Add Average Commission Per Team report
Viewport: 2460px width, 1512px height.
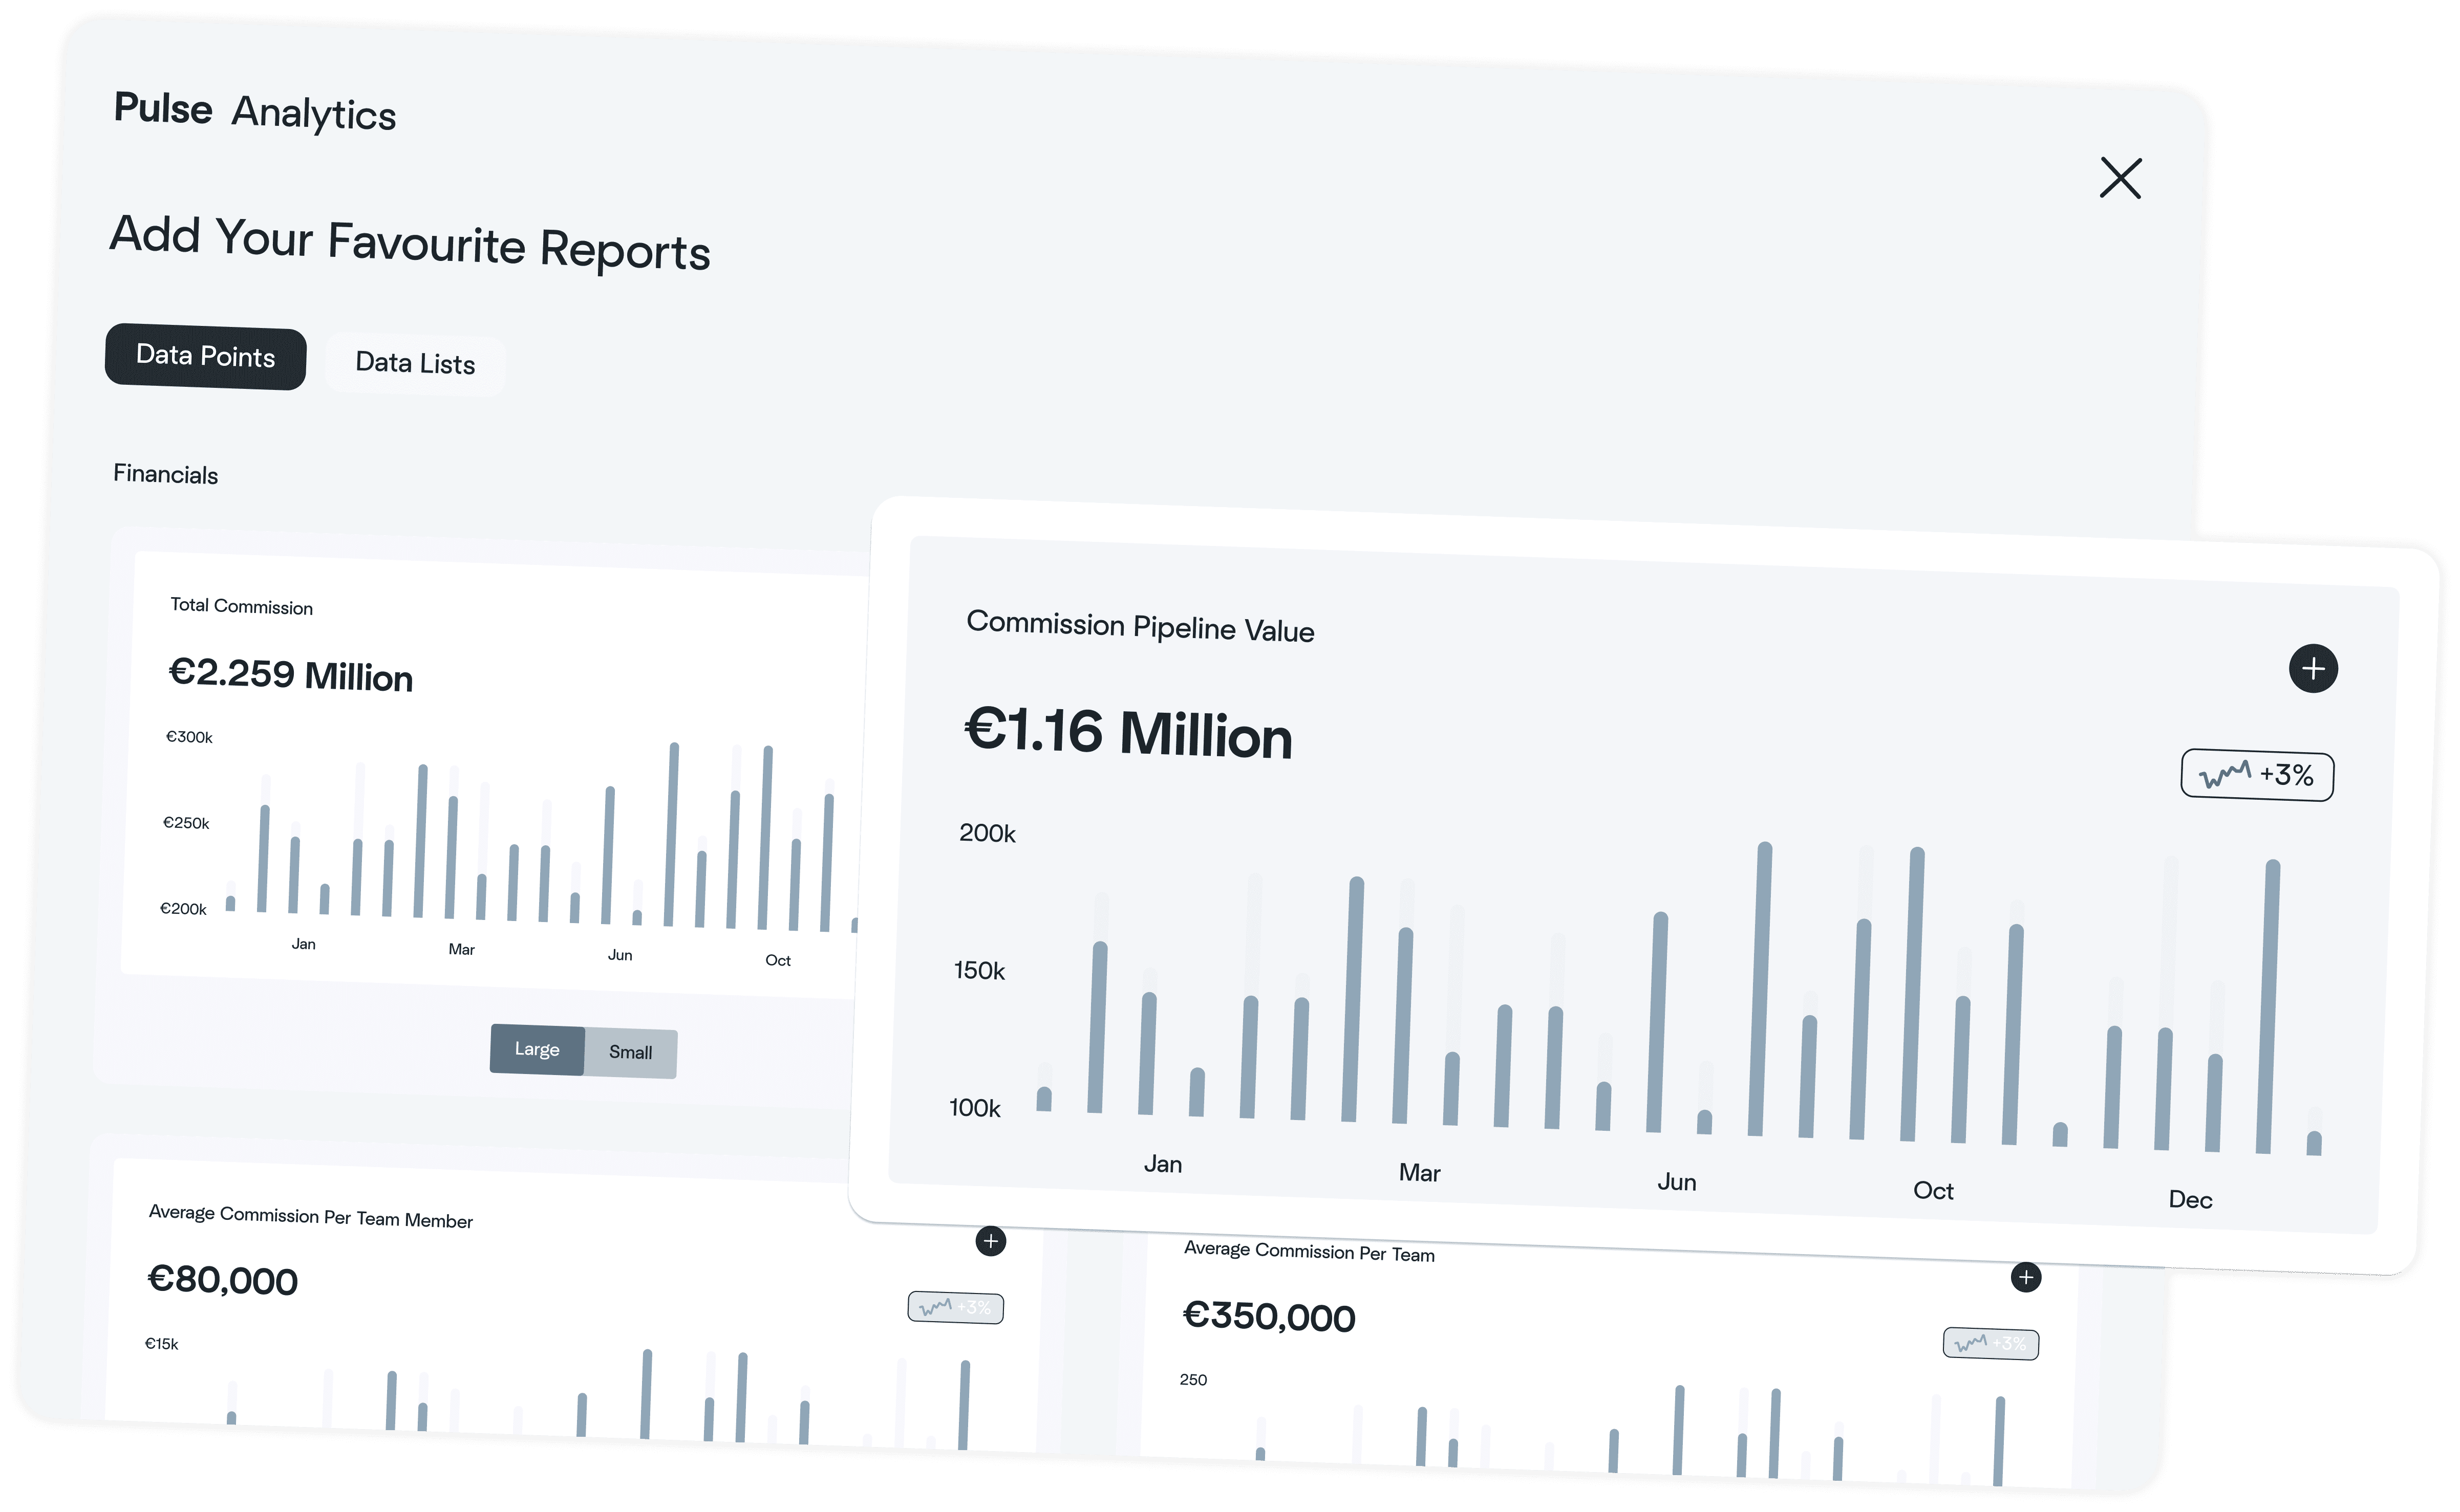[x=2027, y=1278]
